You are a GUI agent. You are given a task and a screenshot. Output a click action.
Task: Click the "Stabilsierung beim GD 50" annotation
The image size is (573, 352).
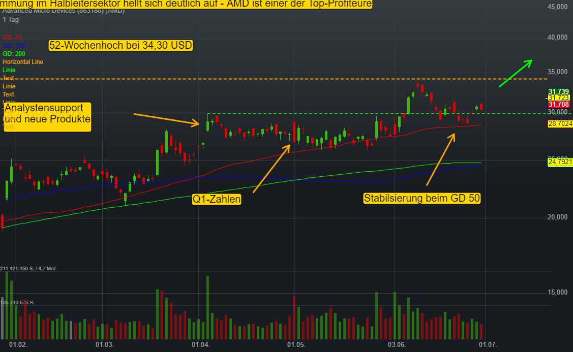coord(421,198)
